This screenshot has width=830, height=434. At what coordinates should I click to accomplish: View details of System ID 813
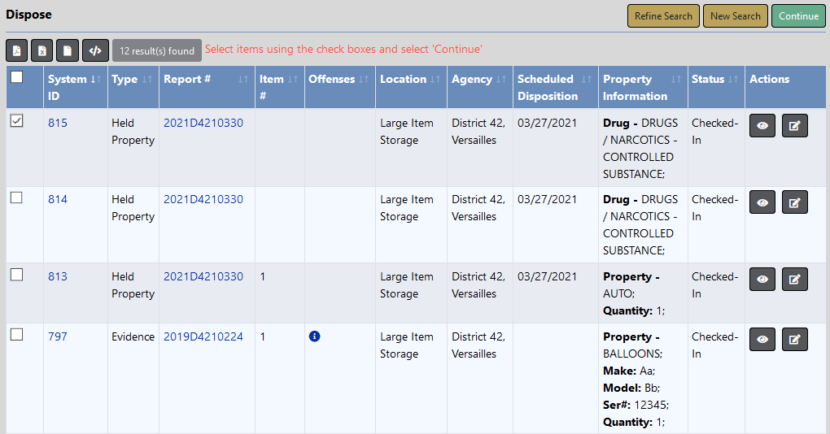point(762,280)
